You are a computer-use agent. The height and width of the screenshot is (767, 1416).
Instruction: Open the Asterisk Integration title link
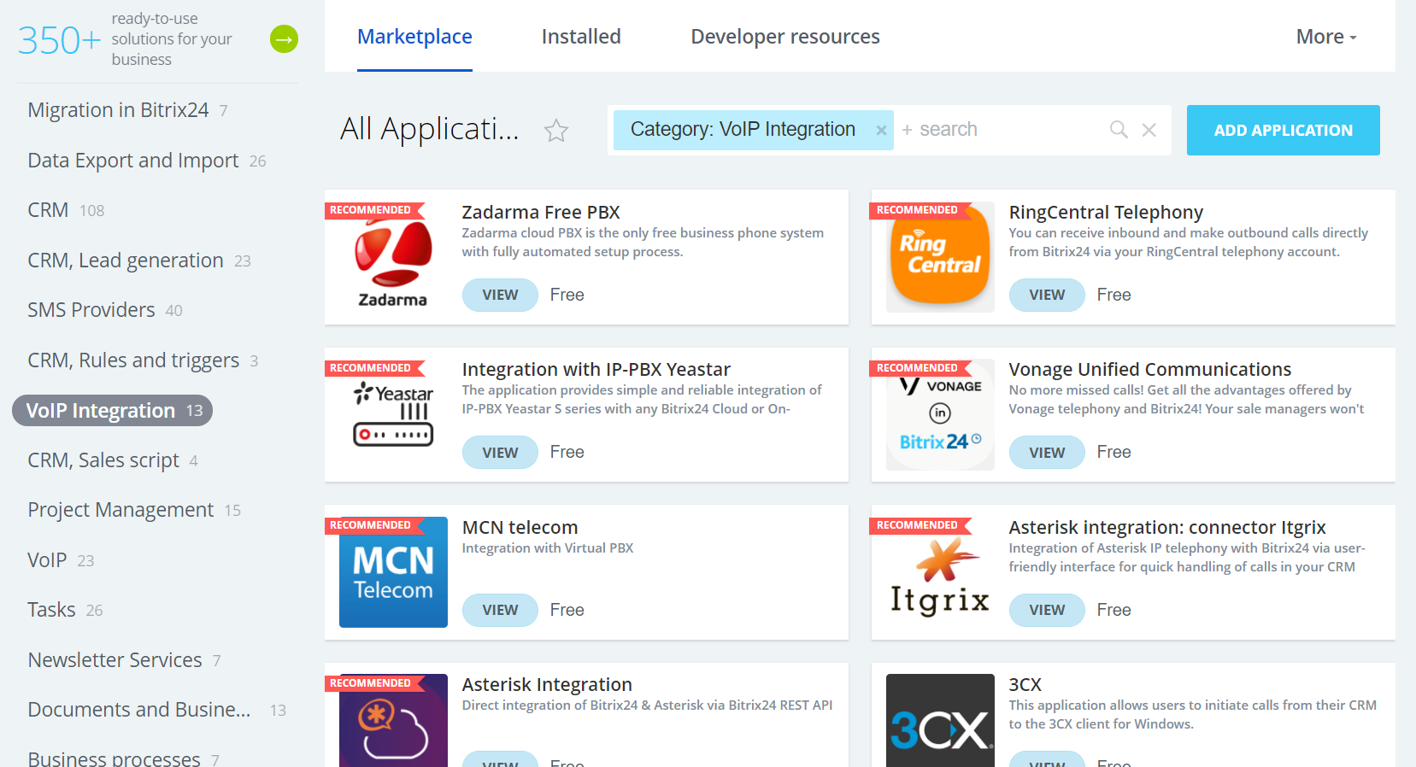(x=547, y=684)
